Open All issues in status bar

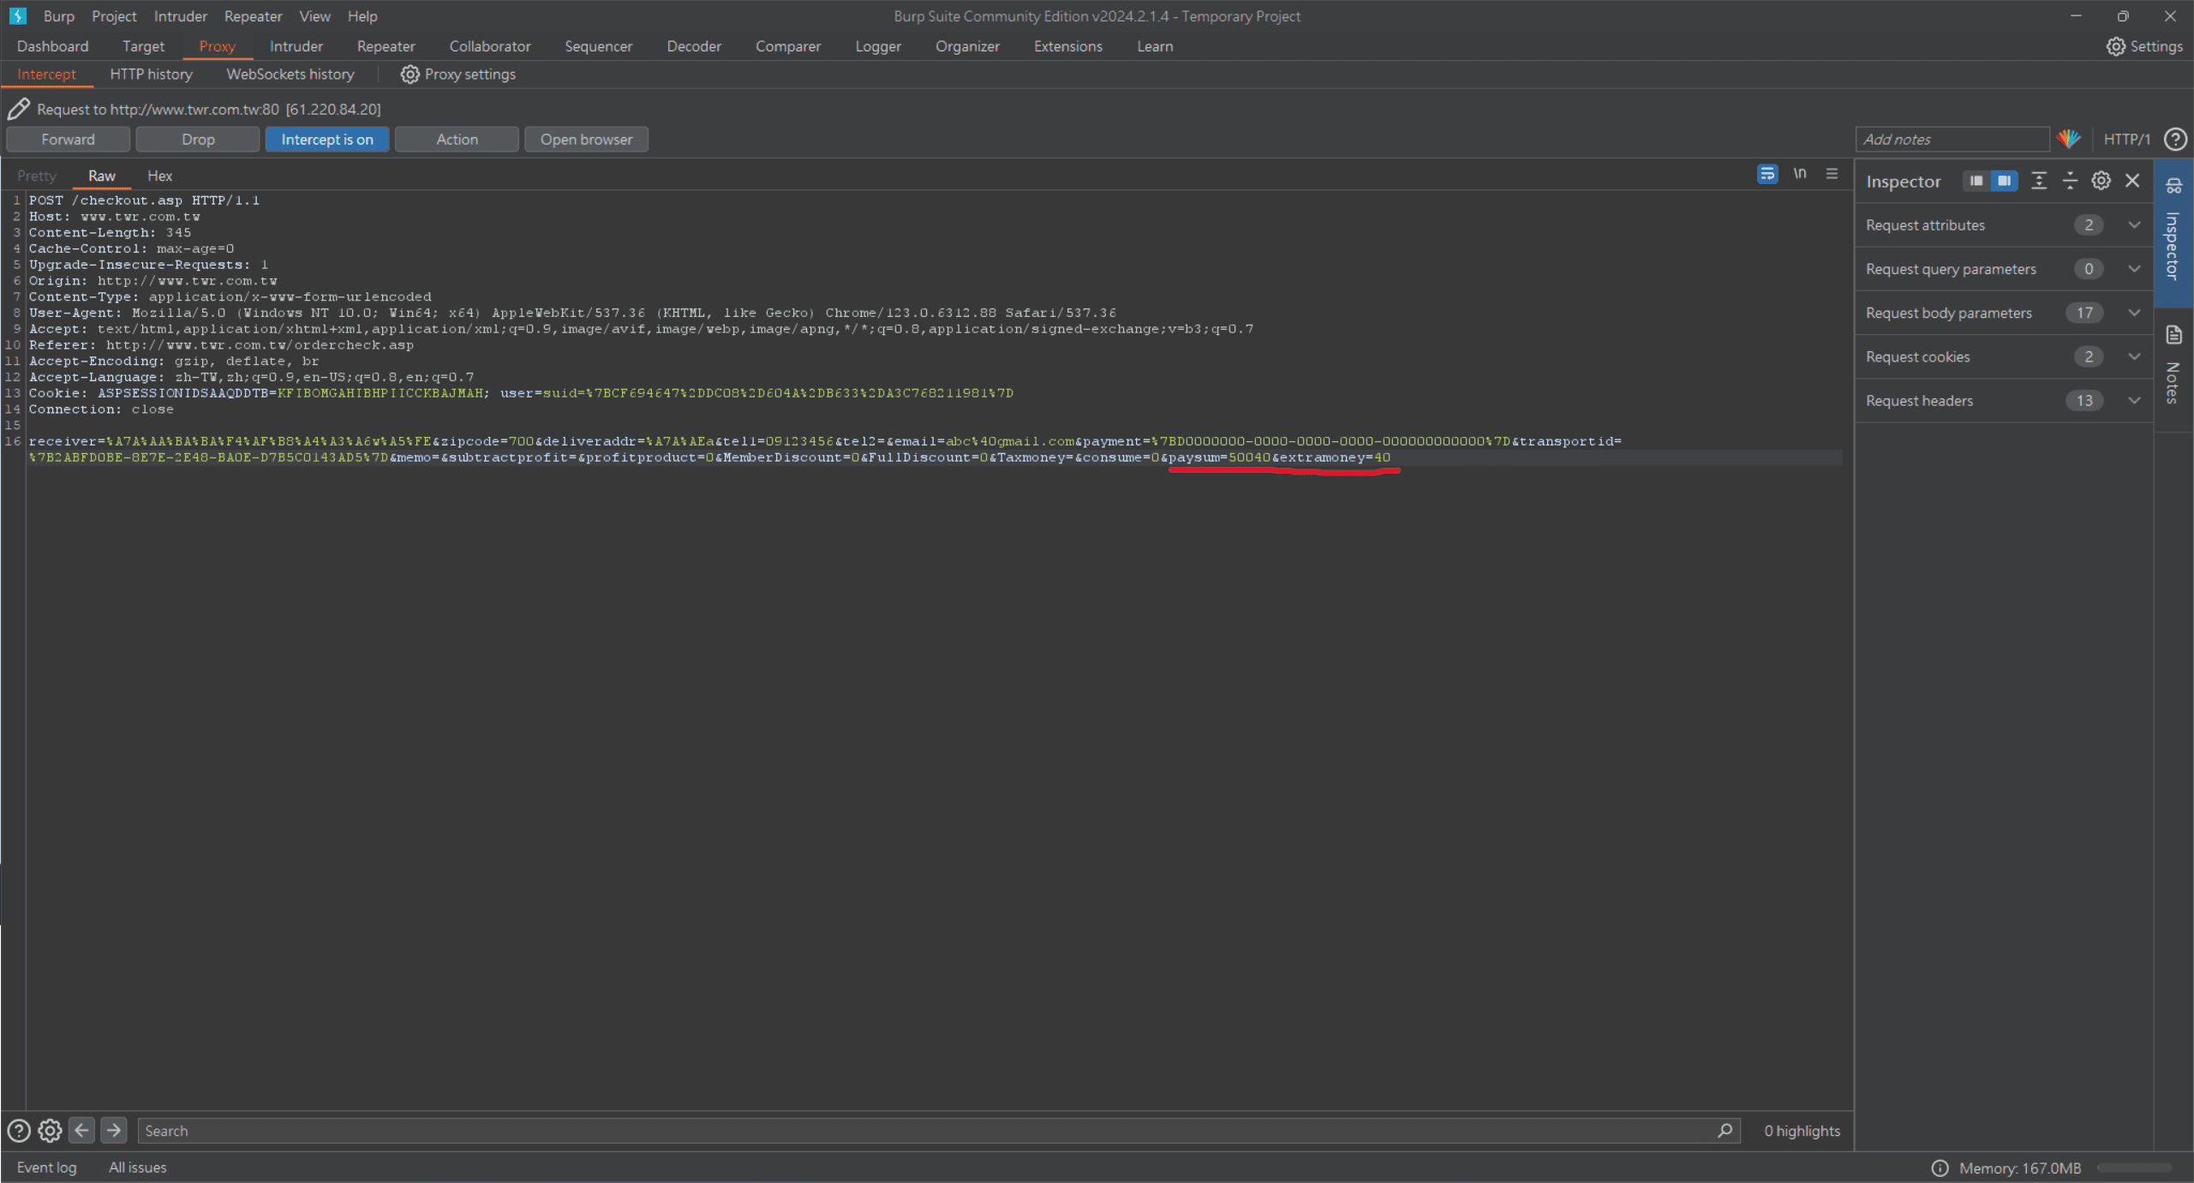(x=137, y=1168)
